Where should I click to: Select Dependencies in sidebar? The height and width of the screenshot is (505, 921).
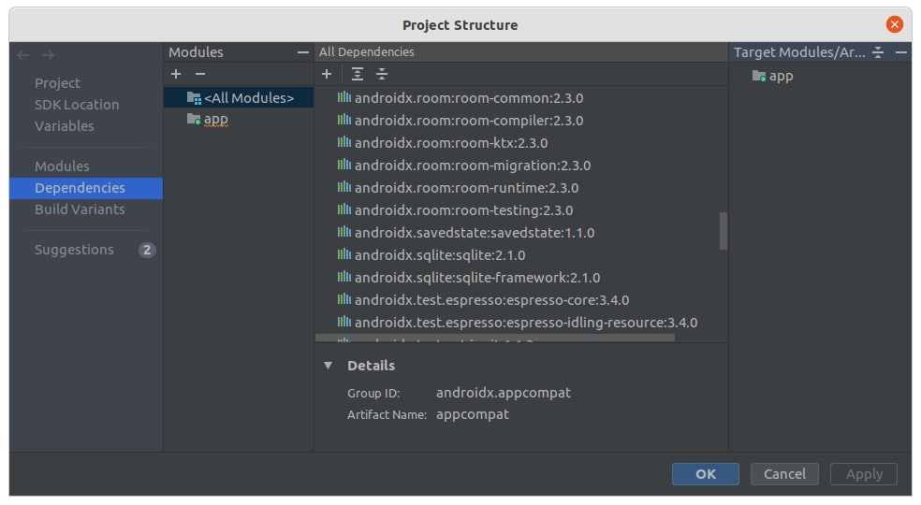pos(86,188)
